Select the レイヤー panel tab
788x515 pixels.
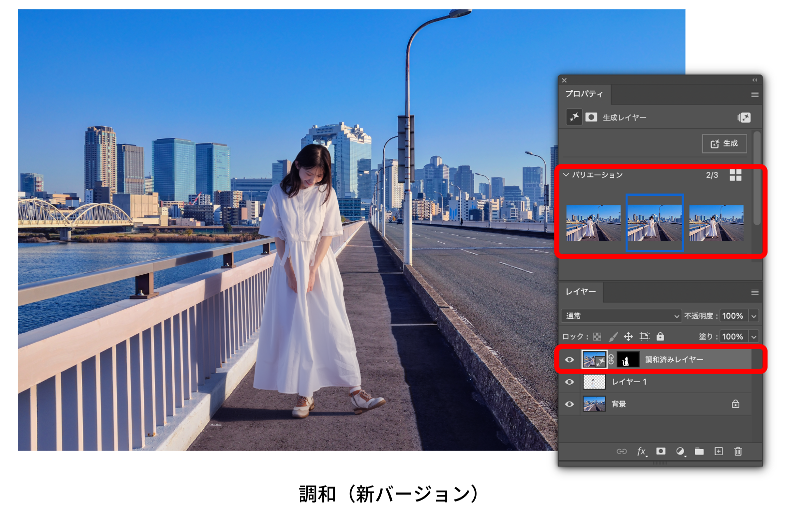click(x=580, y=292)
